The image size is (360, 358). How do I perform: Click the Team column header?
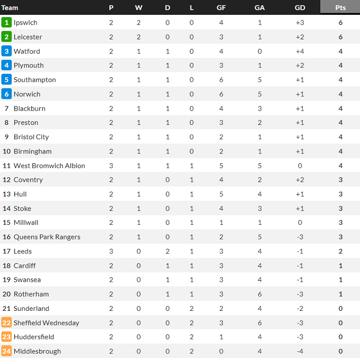point(10,7)
